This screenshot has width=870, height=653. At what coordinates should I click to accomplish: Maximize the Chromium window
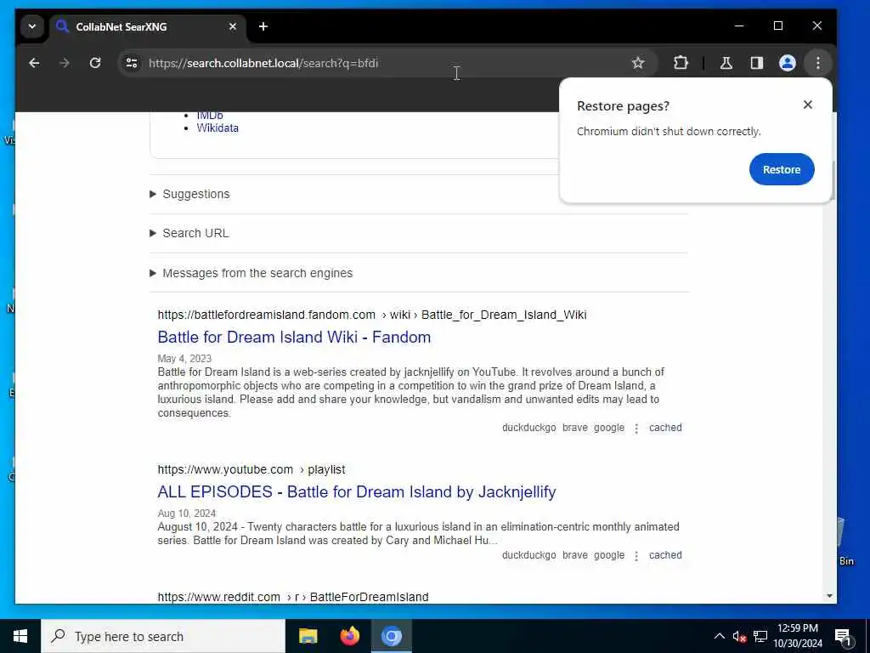(778, 26)
